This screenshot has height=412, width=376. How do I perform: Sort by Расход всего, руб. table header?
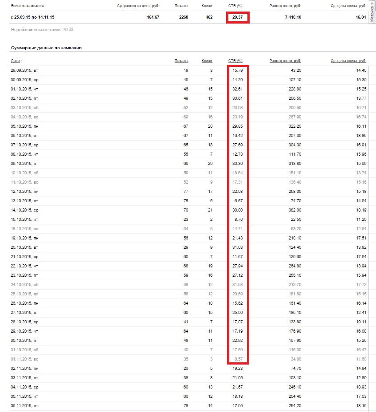click(286, 61)
